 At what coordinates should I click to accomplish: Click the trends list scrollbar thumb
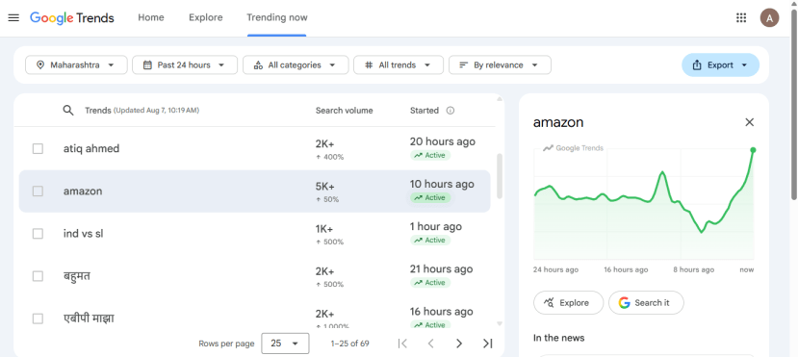[x=500, y=176]
